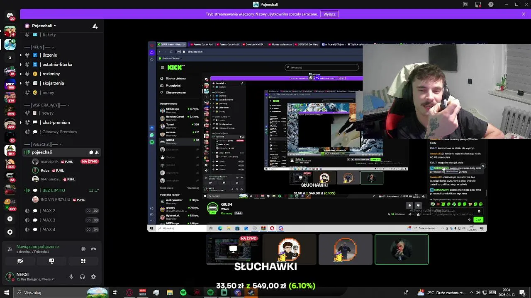
Task: Toggle deafen headphones icon
Action: pos(82,277)
